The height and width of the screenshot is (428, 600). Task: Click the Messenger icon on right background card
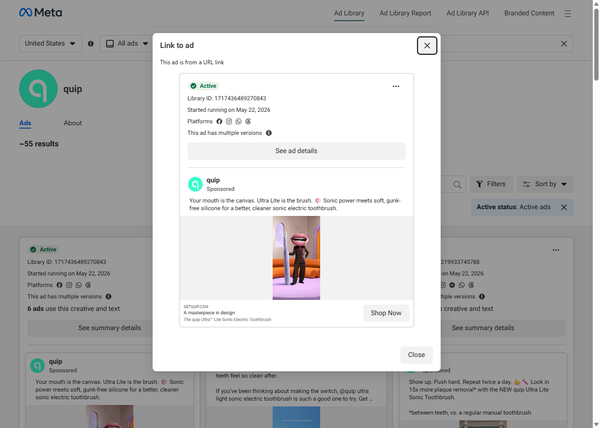pos(452,285)
